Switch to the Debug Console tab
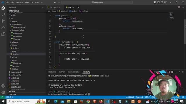 pyautogui.click(x=74, y=72)
